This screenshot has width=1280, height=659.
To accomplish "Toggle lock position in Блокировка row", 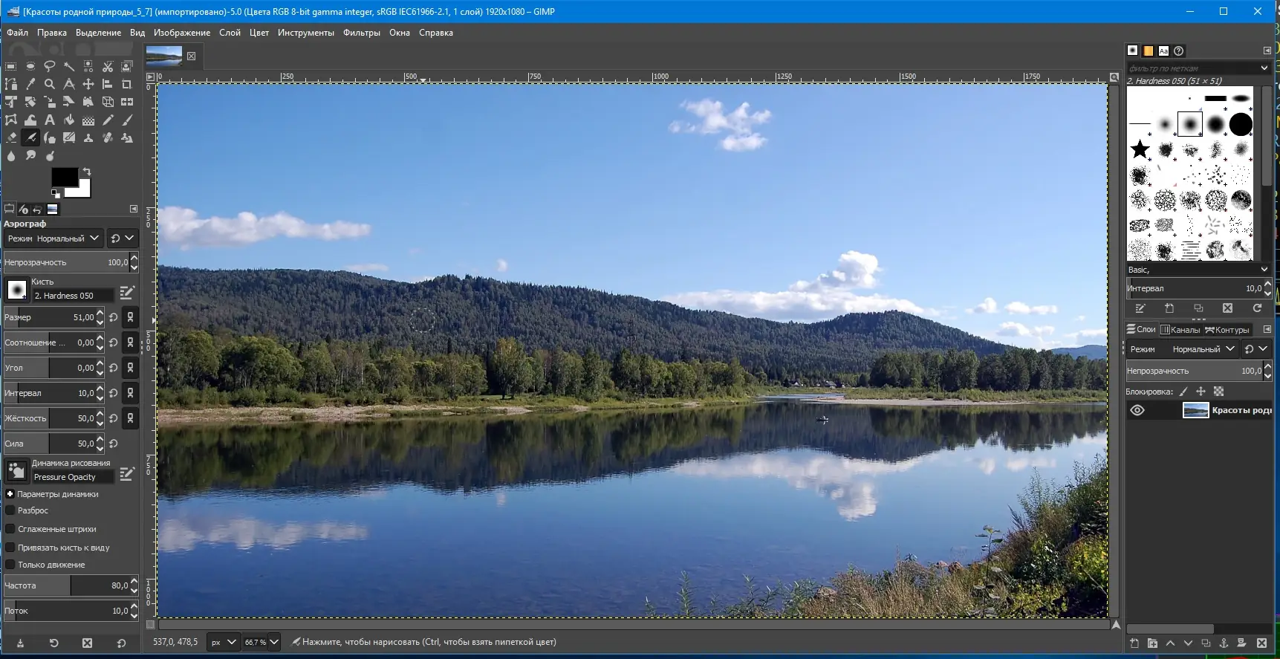I will coord(1201,392).
